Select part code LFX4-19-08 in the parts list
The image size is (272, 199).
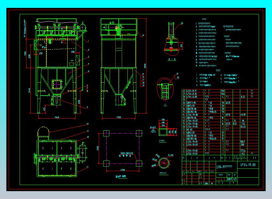coord(192,115)
